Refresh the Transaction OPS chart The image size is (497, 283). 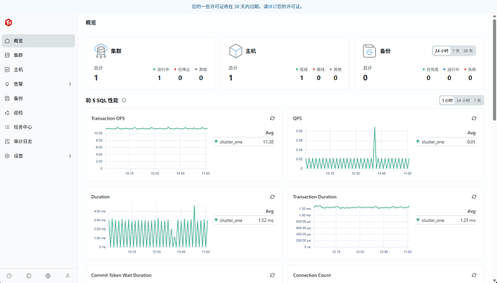coord(272,118)
